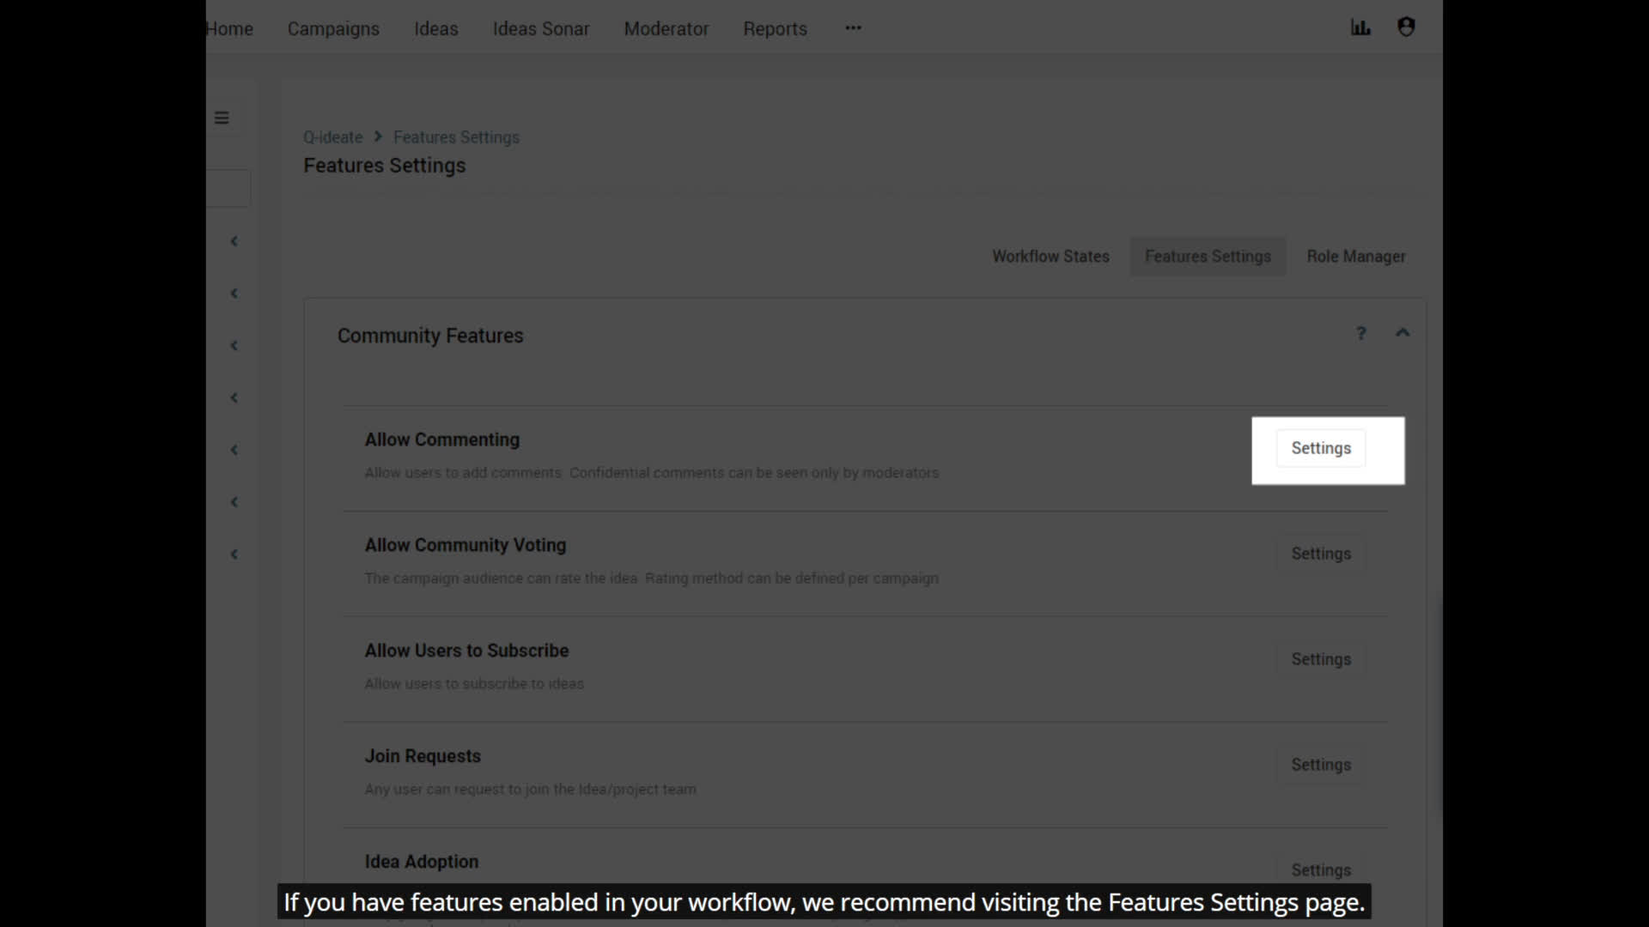Open the user profile icon
This screenshot has width=1649, height=927.
coord(1406,27)
